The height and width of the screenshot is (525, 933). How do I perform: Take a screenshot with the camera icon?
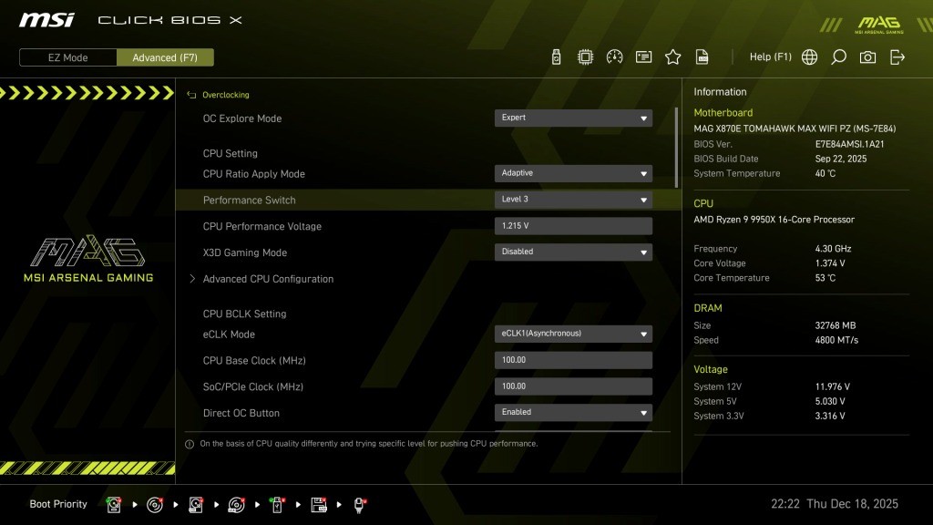pyautogui.click(x=867, y=57)
